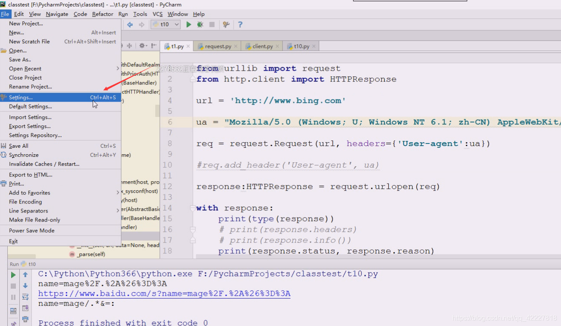Choose Import Settings entry
This screenshot has width=561, height=326.
pyautogui.click(x=61, y=117)
